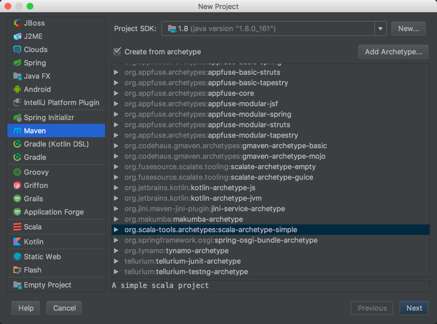Expand tellurium-testng-archetype node
The height and width of the screenshot is (324, 437).
coord(116,271)
